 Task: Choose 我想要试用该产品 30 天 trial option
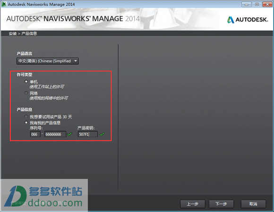[x=26, y=117]
